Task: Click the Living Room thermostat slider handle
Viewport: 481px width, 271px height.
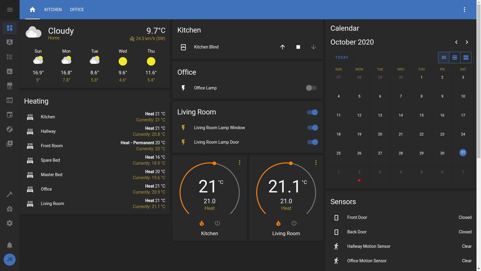Action: (x=291, y=163)
